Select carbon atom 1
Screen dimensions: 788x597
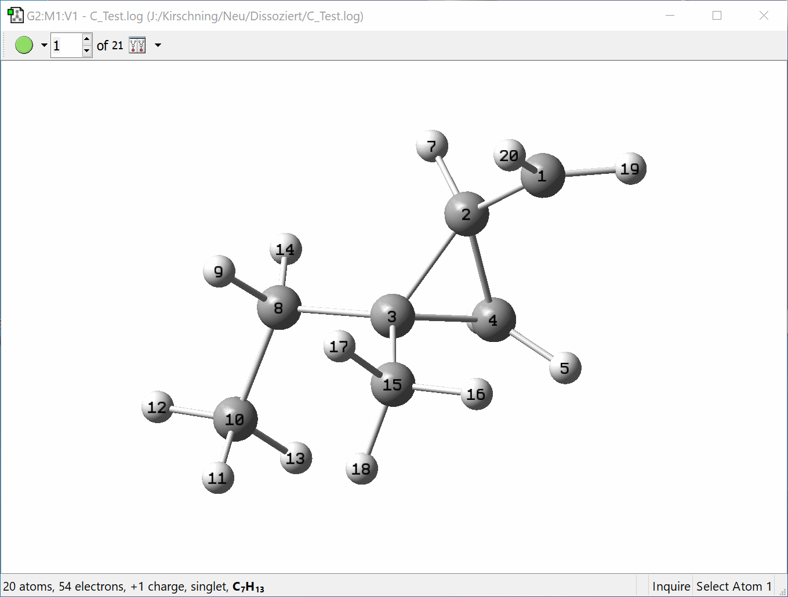(543, 175)
